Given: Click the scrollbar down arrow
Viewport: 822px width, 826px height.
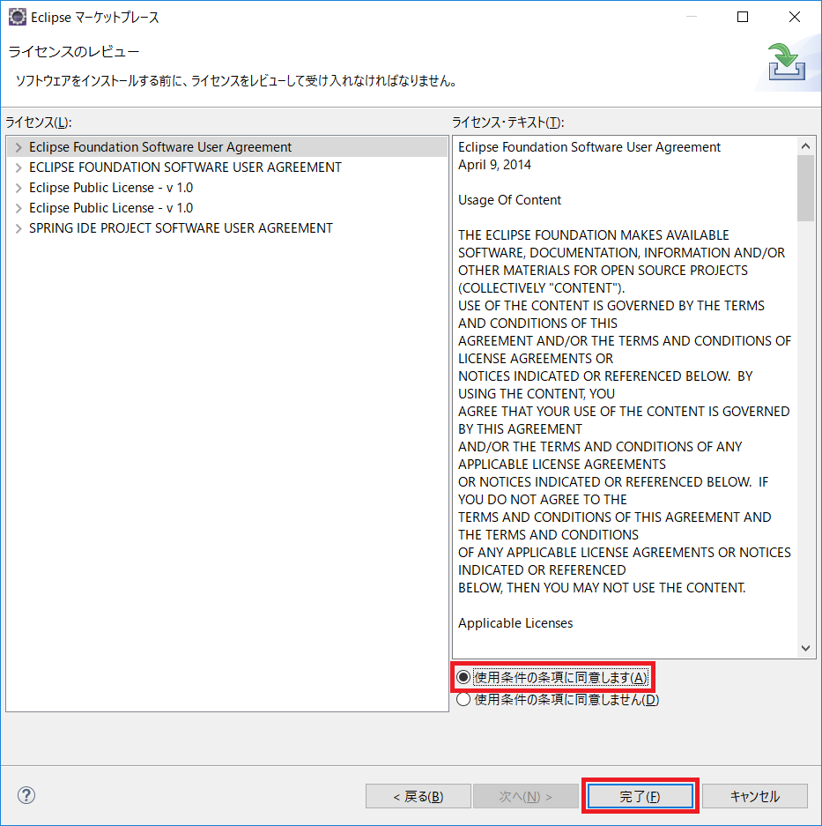Looking at the screenshot, I should click(x=806, y=648).
